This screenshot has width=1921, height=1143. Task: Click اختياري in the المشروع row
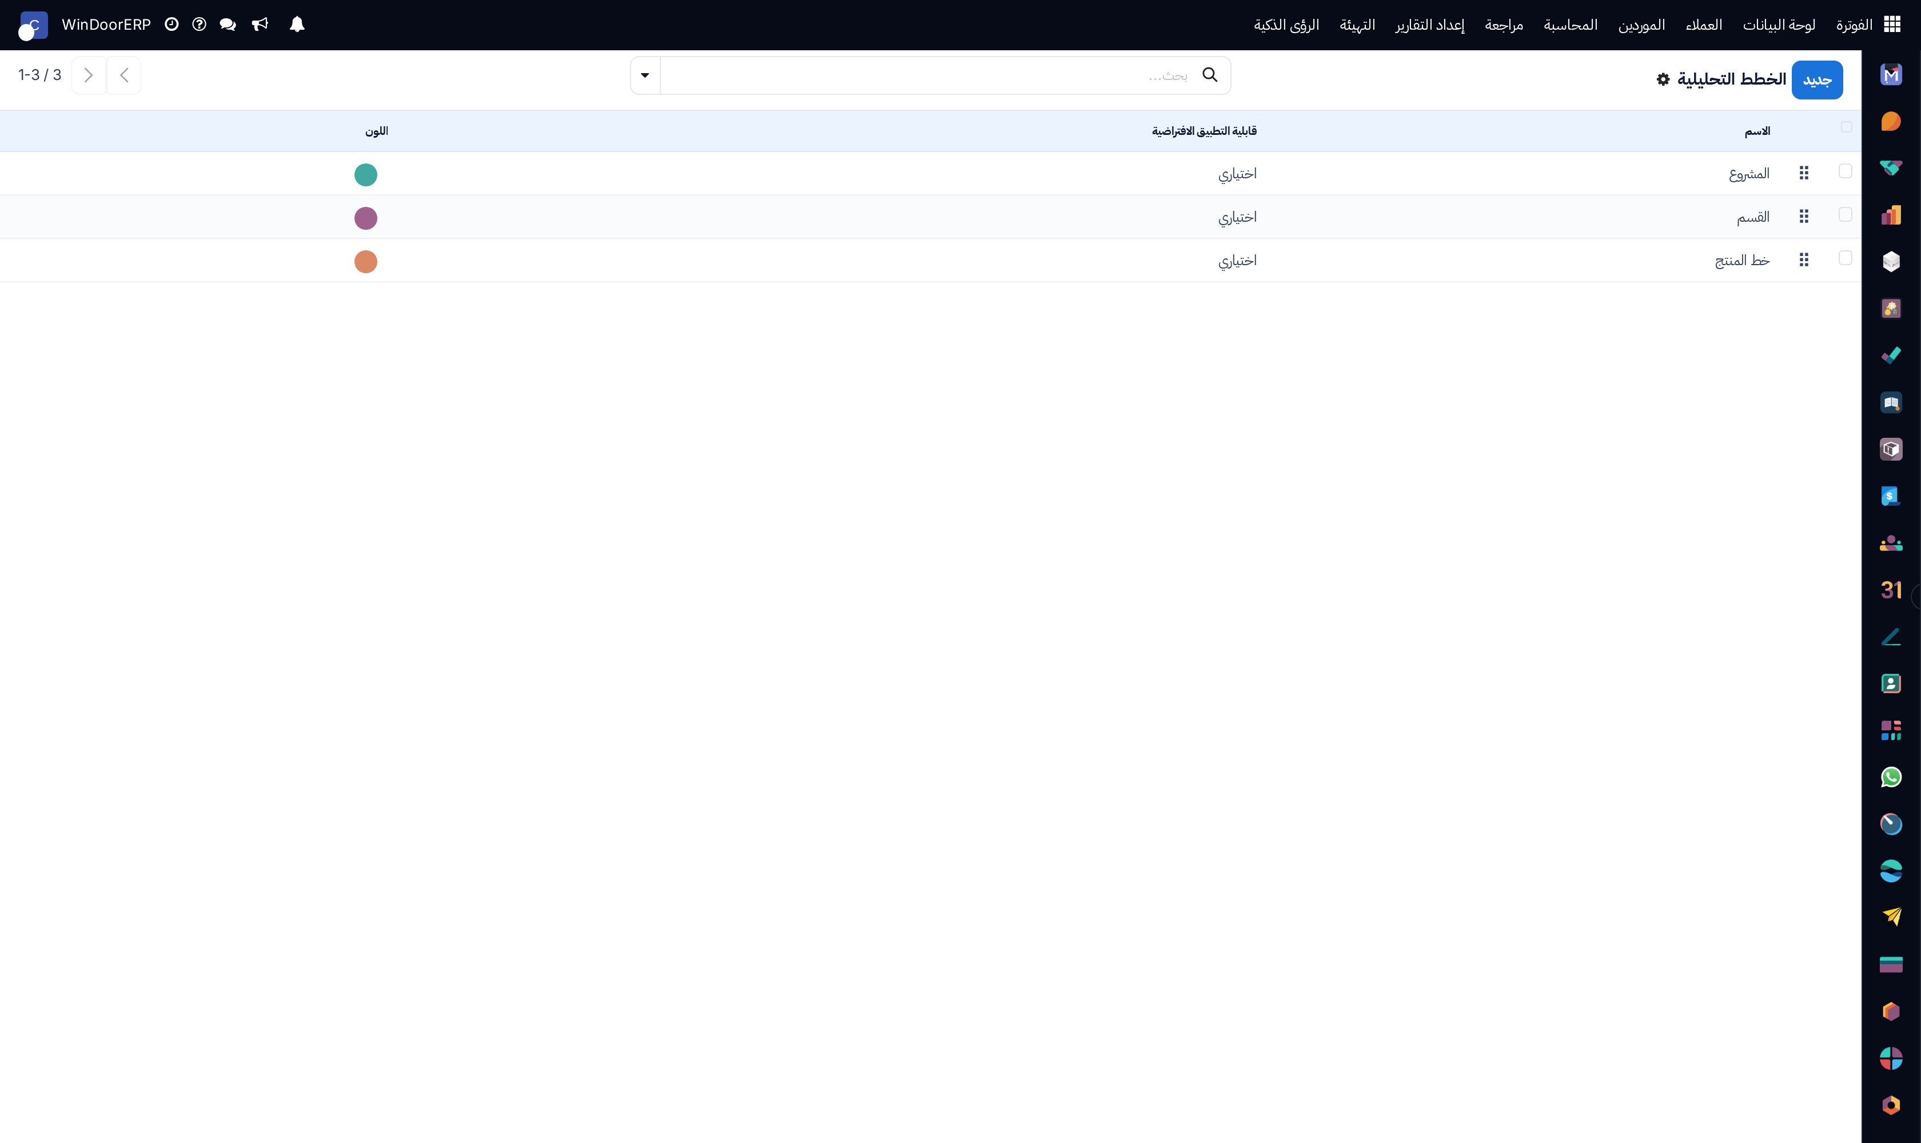pos(1238,174)
